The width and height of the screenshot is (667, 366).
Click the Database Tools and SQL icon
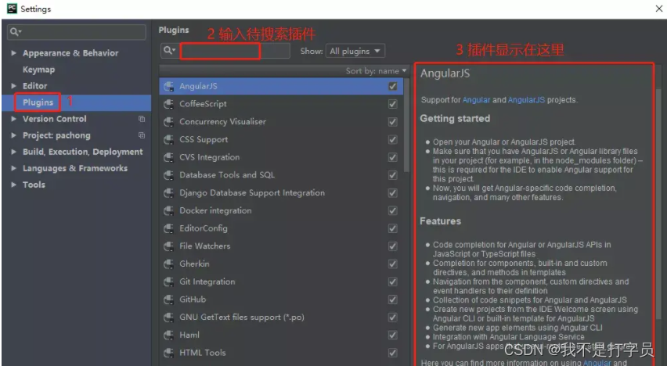coord(168,175)
